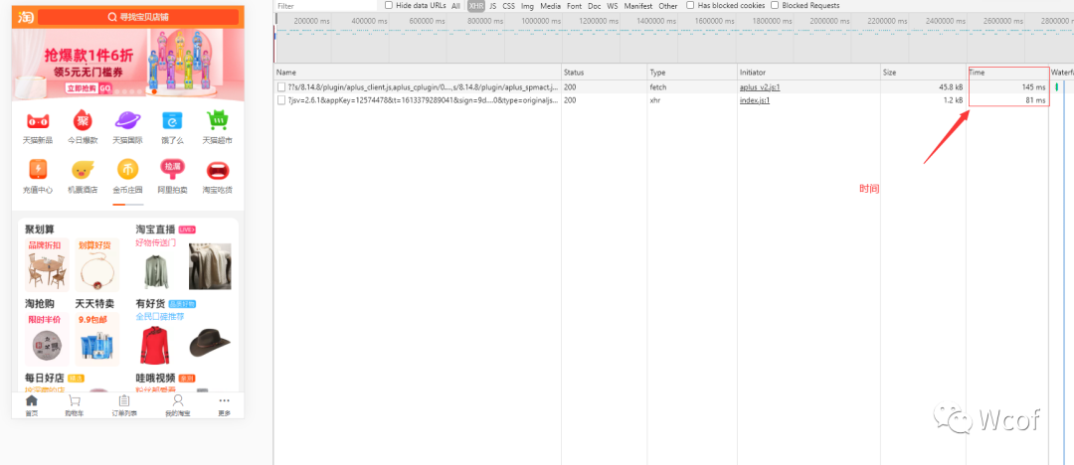This screenshot has width=1074, height=465.
Task: Open the 天天特卖 section heading
Action: pyautogui.click(x=94, y=303)
